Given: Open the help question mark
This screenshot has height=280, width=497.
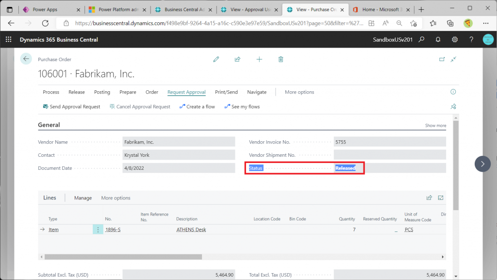Looking at the screenshot, I should pyautogui.click(x=471, y=40).
